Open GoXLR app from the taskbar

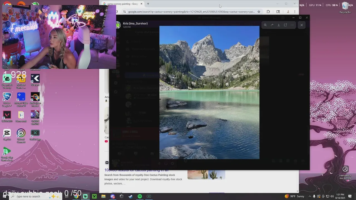149,196
